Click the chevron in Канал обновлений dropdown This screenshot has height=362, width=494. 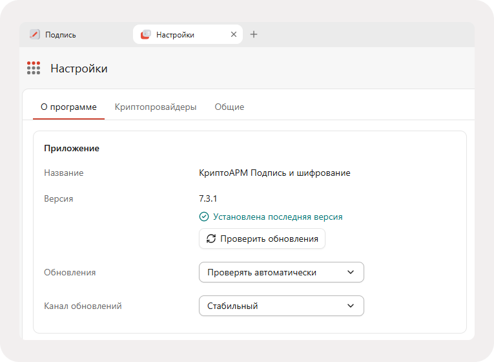click(x=351, y=306)
